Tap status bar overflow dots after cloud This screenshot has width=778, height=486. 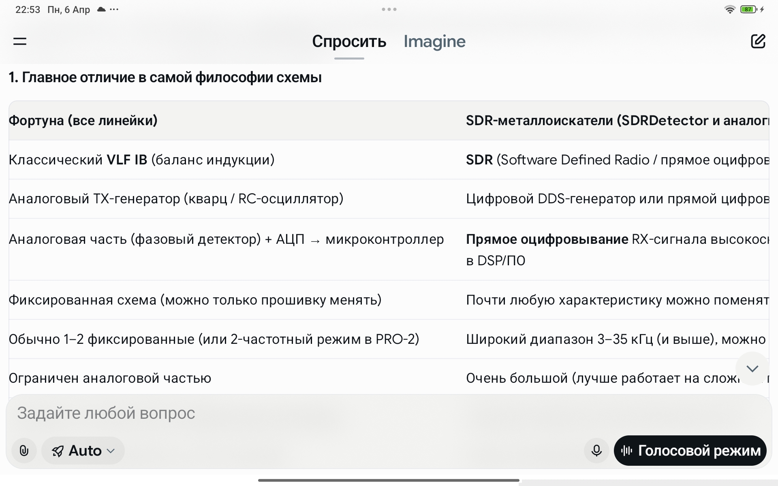tap(114, 9)
